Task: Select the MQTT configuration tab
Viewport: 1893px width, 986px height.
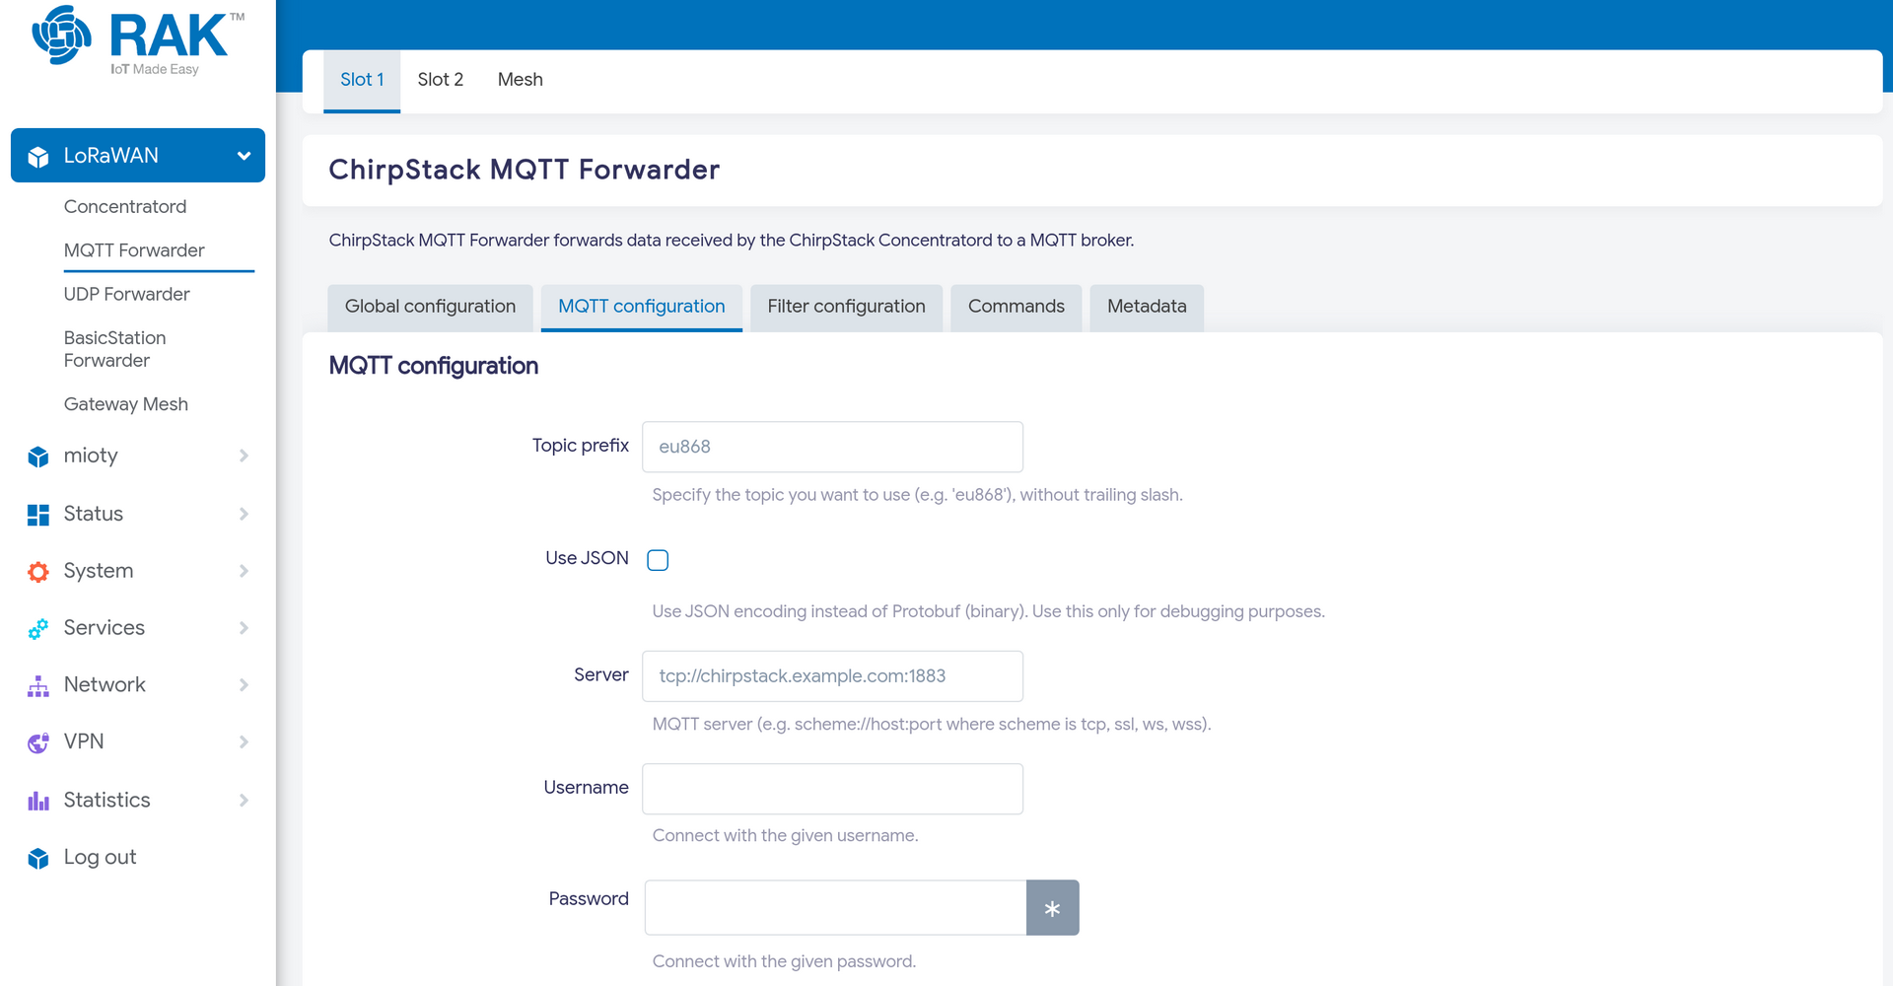Action: [x=641, y=307]
